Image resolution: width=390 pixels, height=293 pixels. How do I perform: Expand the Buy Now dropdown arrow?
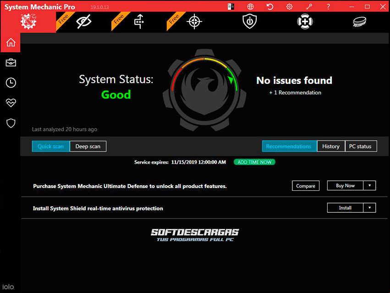369,185
